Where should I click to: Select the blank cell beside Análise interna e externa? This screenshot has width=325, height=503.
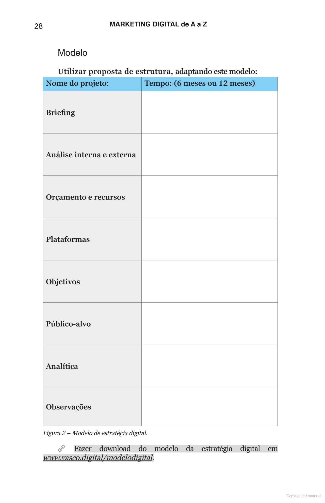pyautogui.click(x=209, y=155)
